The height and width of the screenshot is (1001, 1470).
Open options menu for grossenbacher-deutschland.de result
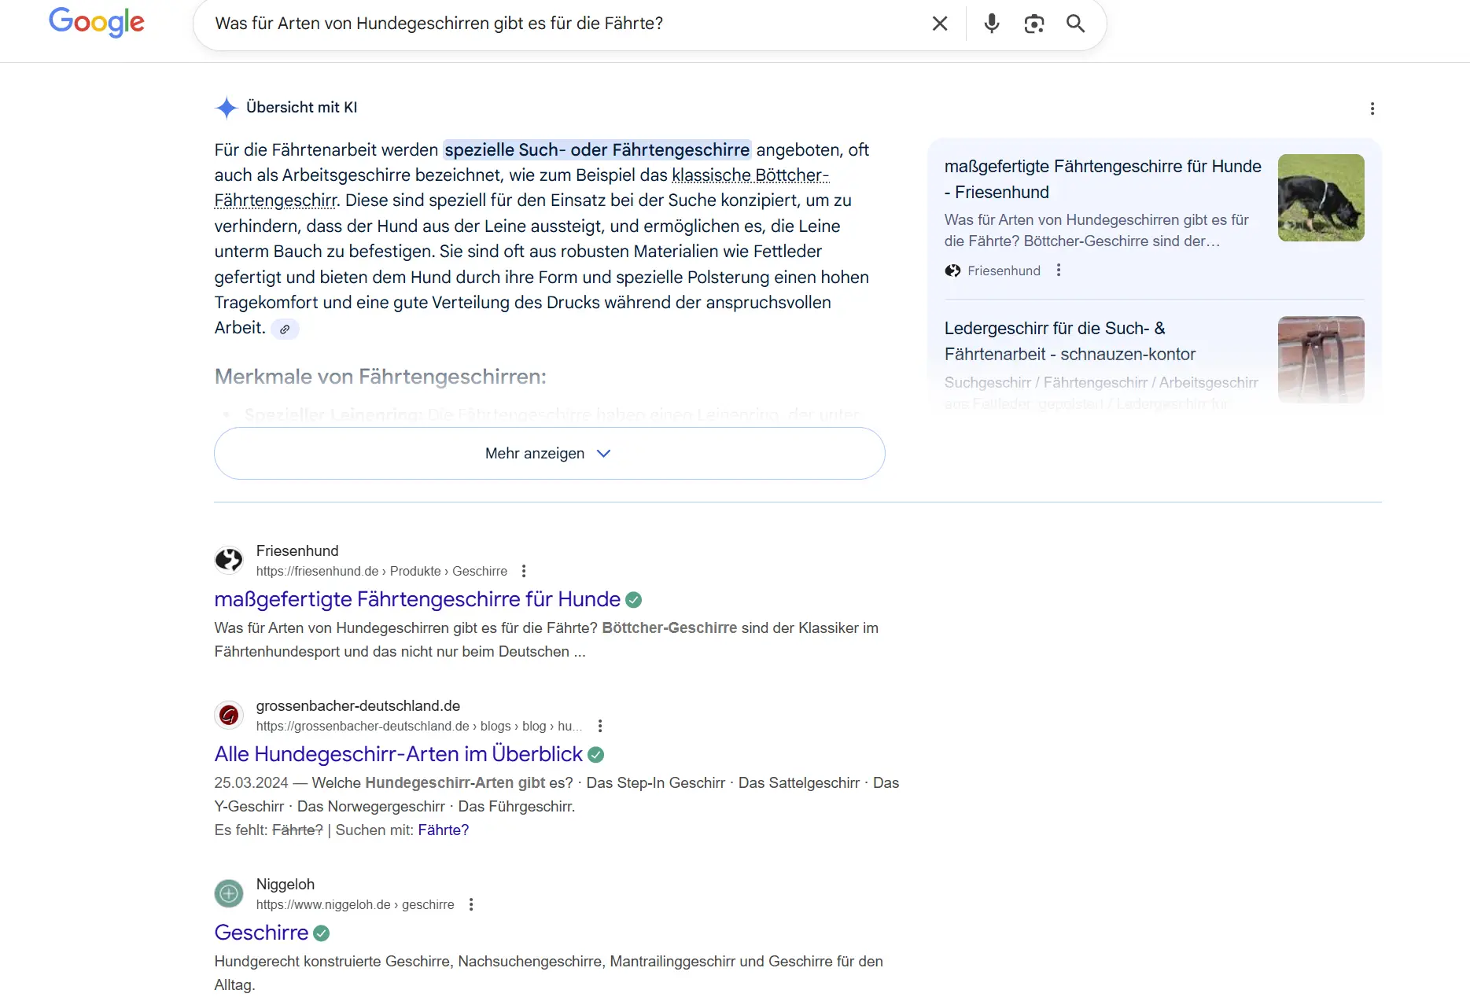pyautogui.click(x=600, y=727)
